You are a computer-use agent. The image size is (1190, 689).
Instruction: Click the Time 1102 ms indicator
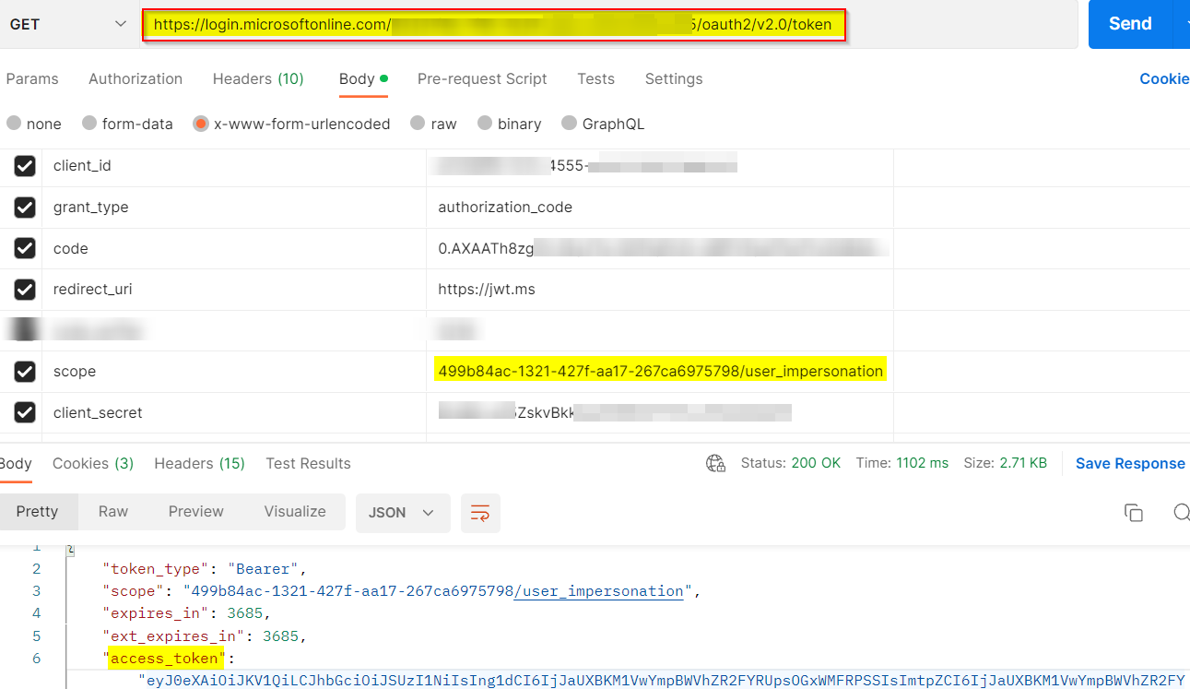tap(901, 463)
